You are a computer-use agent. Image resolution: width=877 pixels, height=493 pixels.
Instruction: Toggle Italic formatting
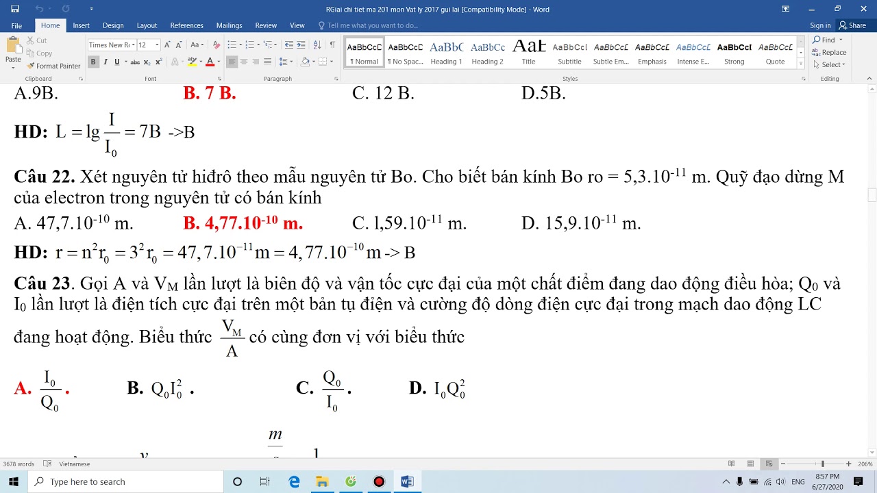pos(105,62)
